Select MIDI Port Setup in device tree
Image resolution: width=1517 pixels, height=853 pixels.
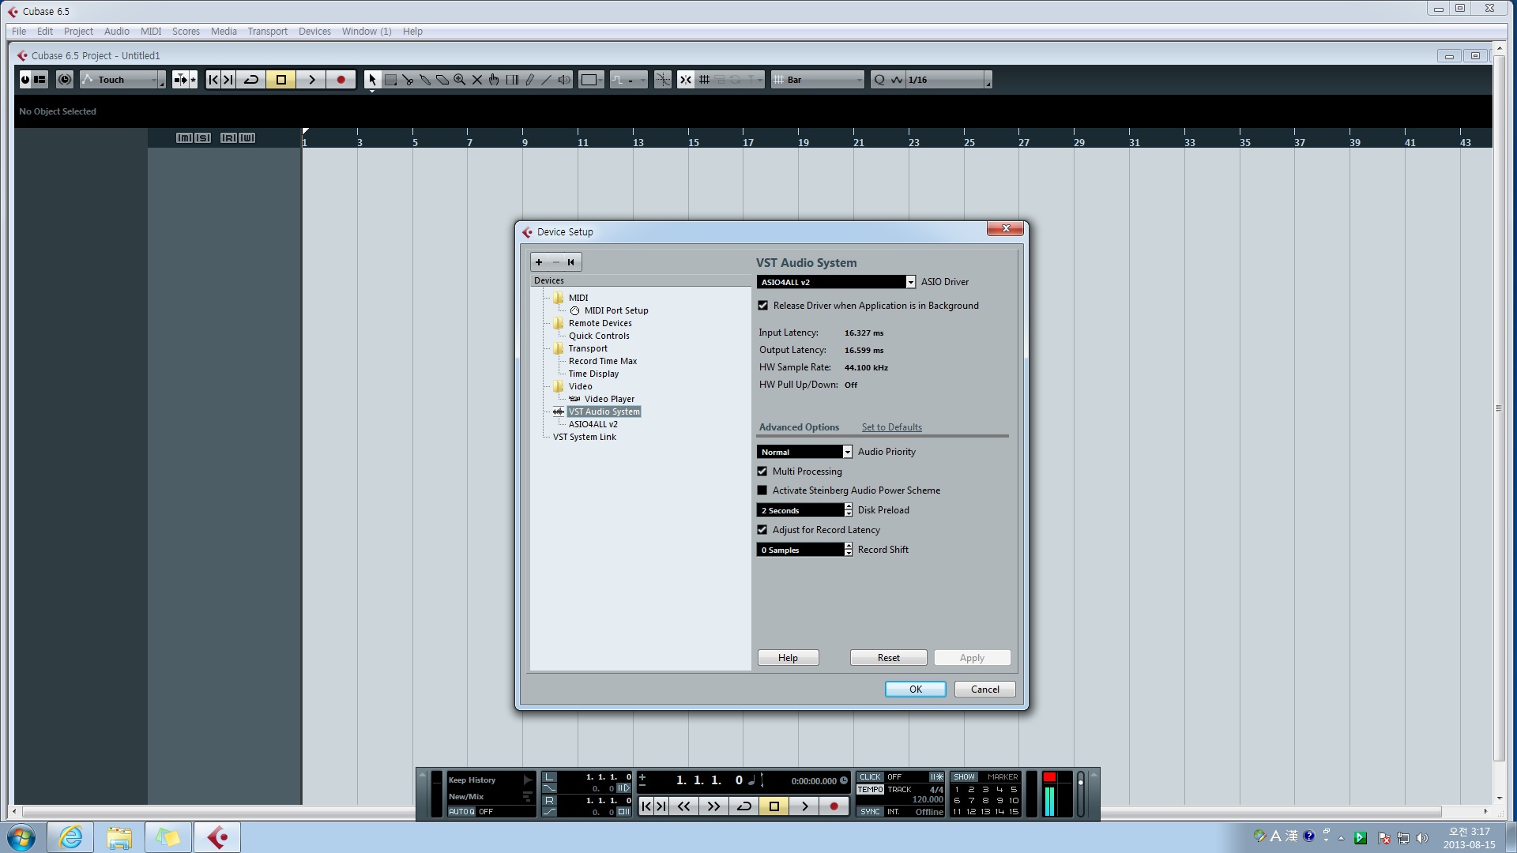click(x=615, y=310)
